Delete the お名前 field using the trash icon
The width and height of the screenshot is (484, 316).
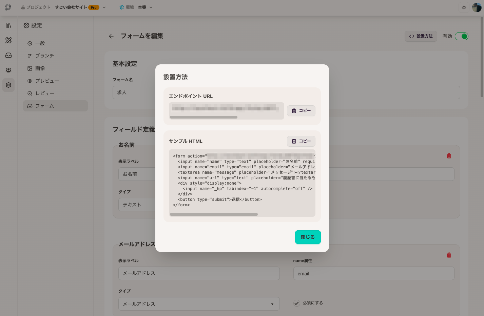(x=449, y=156)
